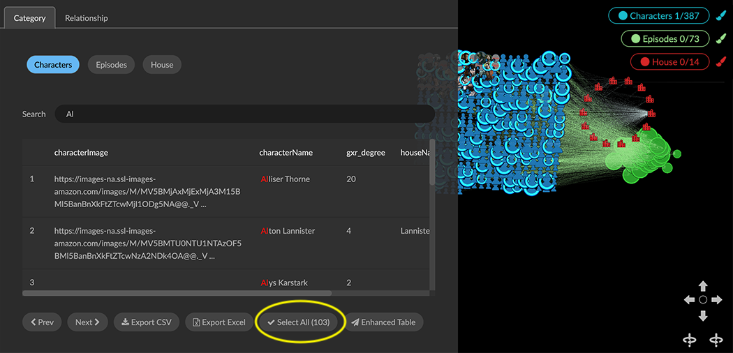Click the green Episodes node cluster

[x=643, y=156]
